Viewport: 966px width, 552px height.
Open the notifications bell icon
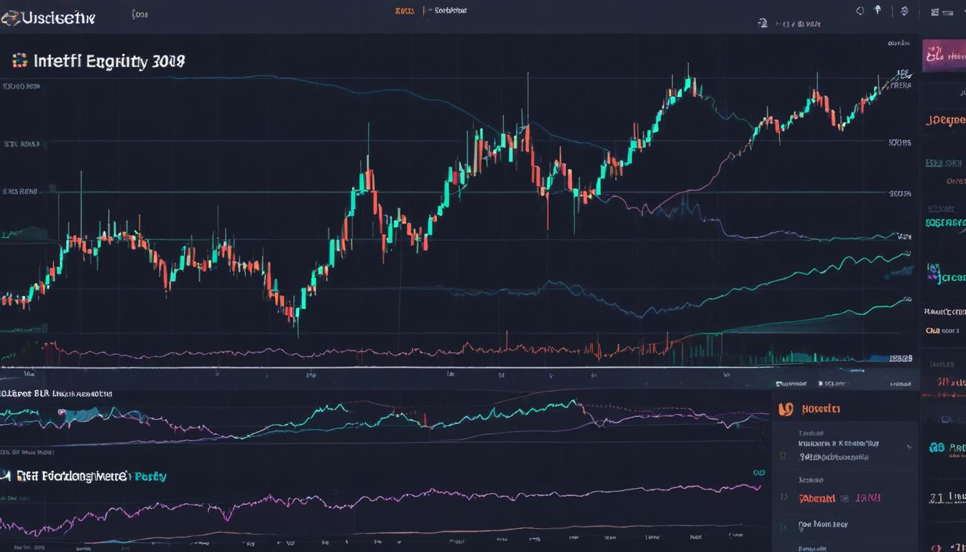pyautogui.click(x=860, y=11)
